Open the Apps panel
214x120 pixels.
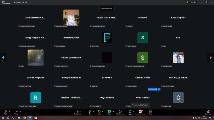point(130,112)
